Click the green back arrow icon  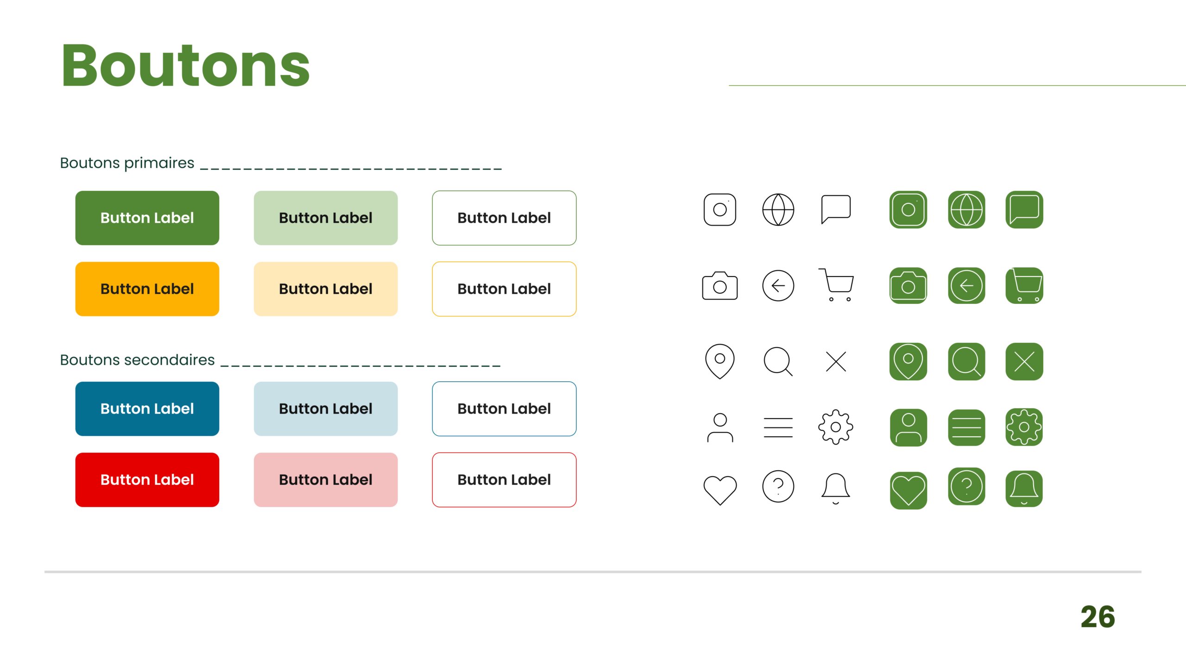[x=966, y=285]
